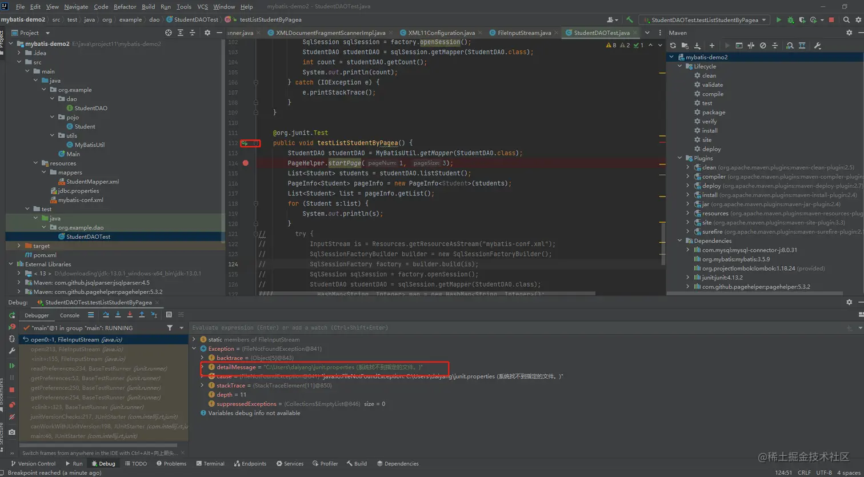This screenshot has width=864, height=477.
Task: Expand the target folder in Project tree
Action: click(19, 246)
